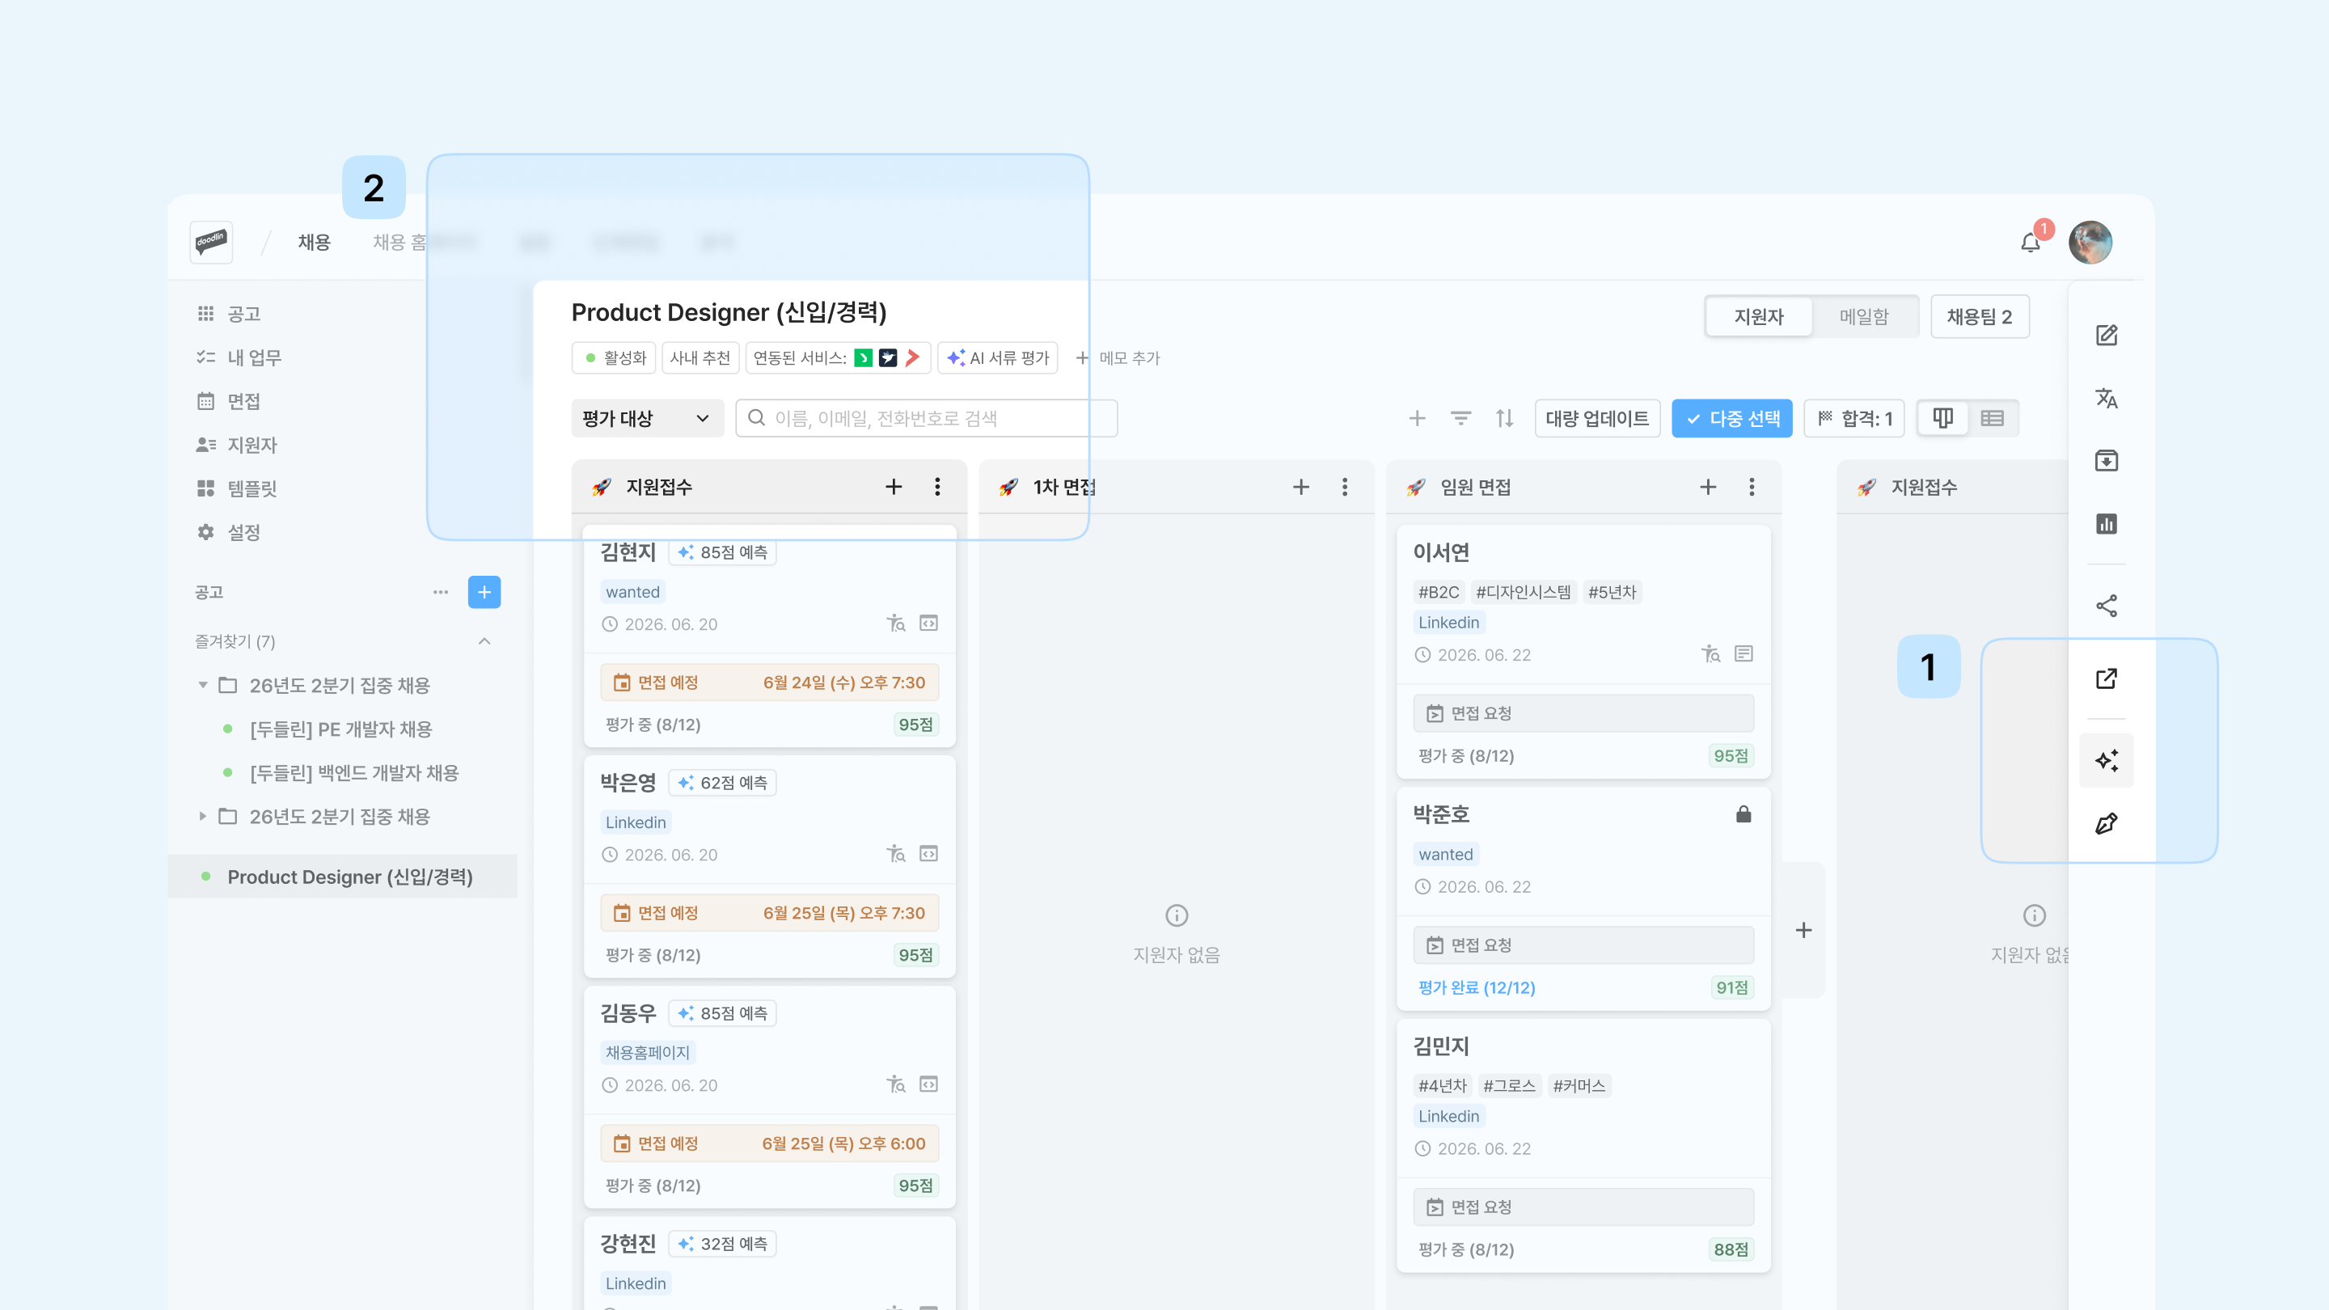Switch to the 메일함 tab
Screen dimensions: 2329x1310
(1863, 316)
